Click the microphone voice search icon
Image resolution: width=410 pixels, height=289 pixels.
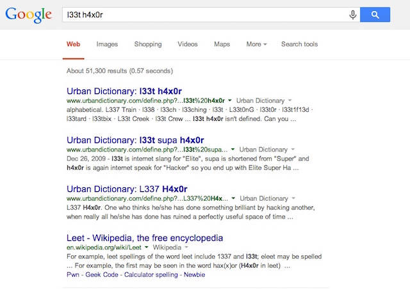pyautogui.click(x=353, y=15)
